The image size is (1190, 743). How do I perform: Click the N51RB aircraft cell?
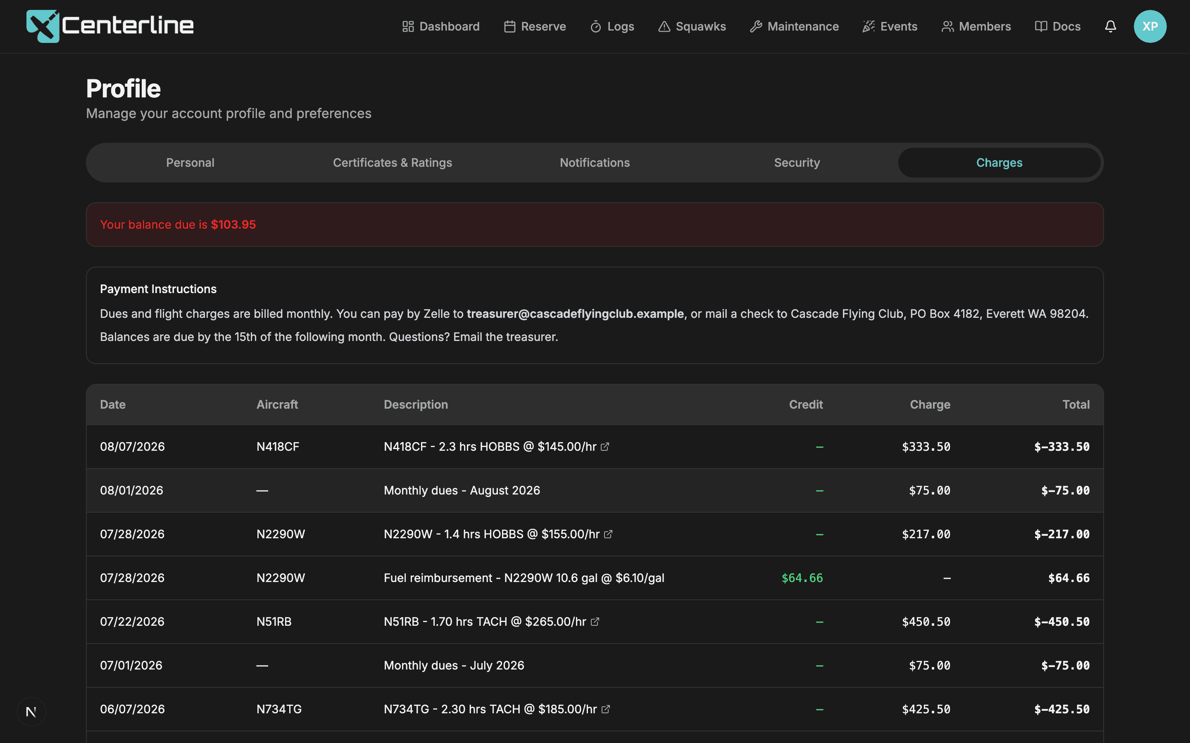pos(274,622)
